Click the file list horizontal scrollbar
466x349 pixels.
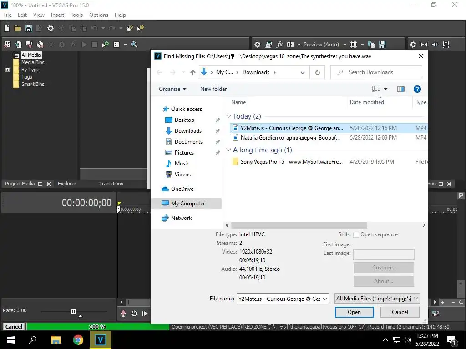(299, 225)
